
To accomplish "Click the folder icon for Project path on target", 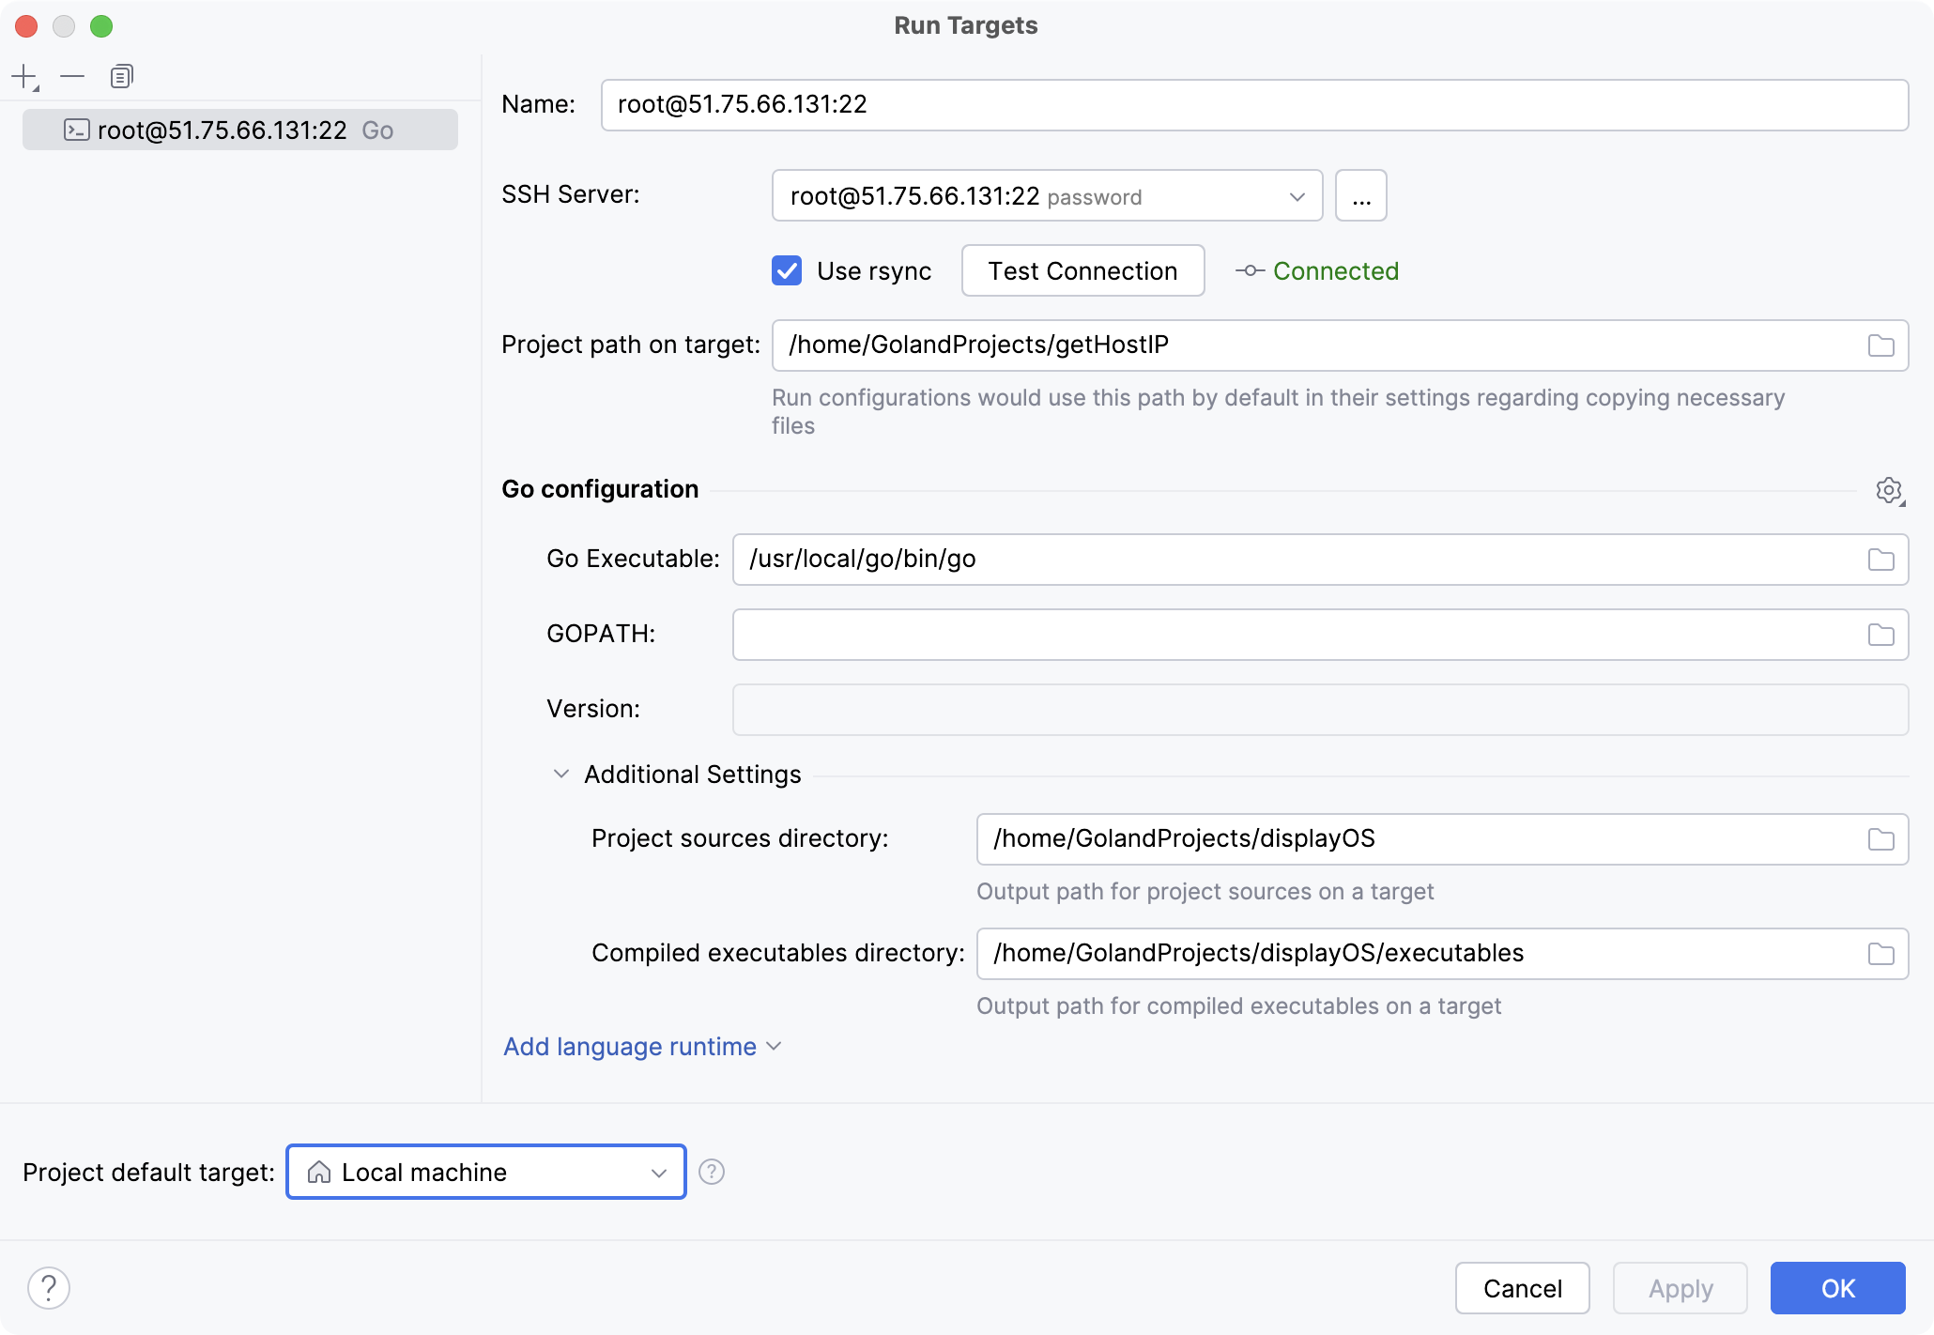I will click(x=1881, y=344).
